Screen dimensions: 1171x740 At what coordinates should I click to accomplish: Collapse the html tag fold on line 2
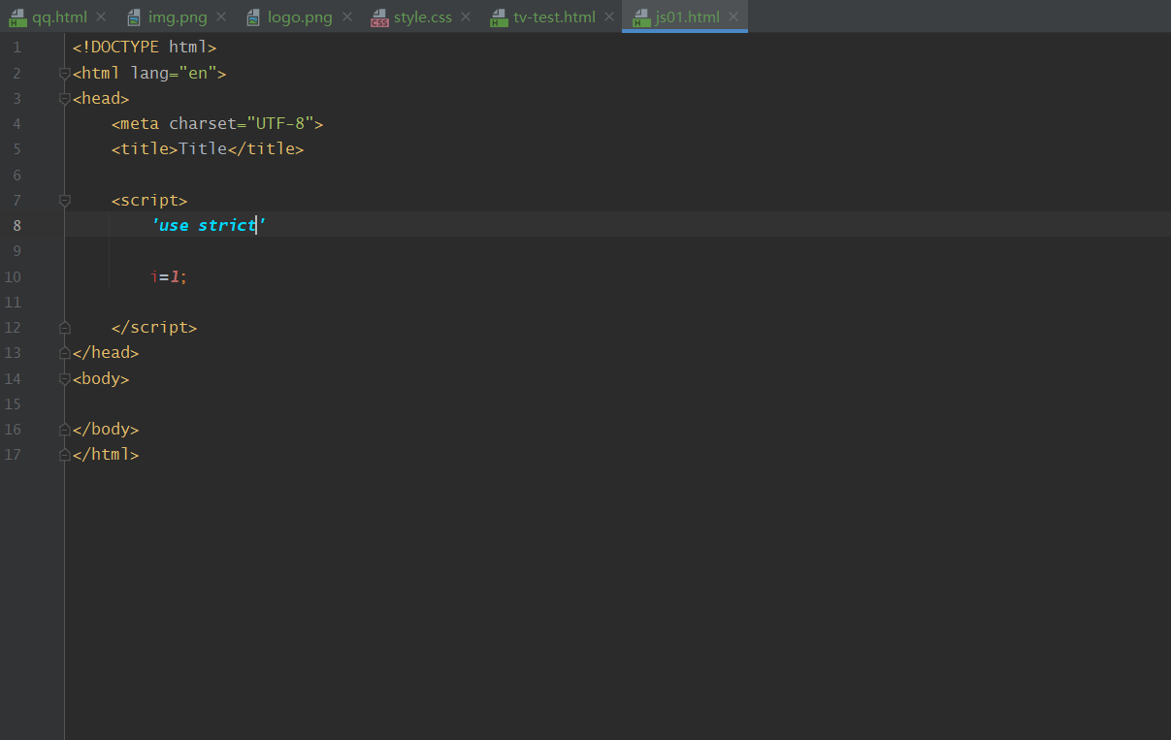click(65, 73)
